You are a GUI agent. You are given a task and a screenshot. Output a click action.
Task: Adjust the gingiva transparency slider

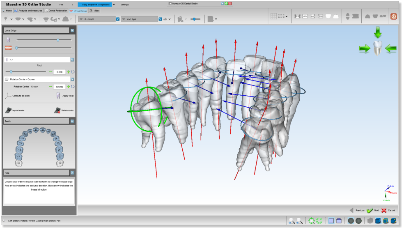click(x=44, y=48)
